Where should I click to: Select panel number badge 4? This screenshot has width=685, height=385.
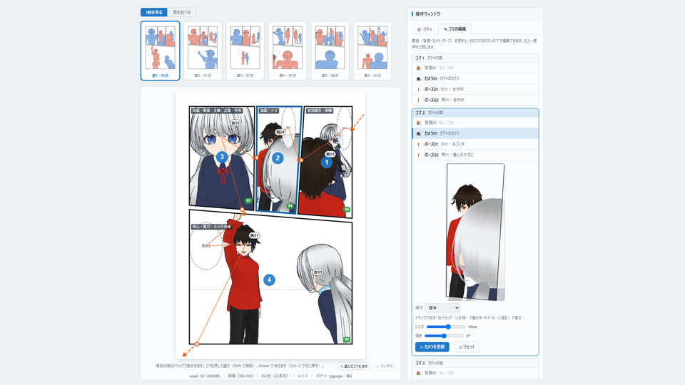coord(269,279)
